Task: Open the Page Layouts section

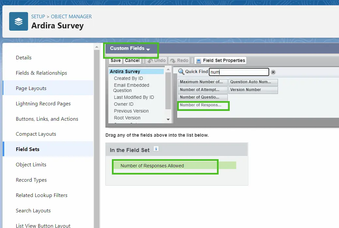Action: pos(31,88)
